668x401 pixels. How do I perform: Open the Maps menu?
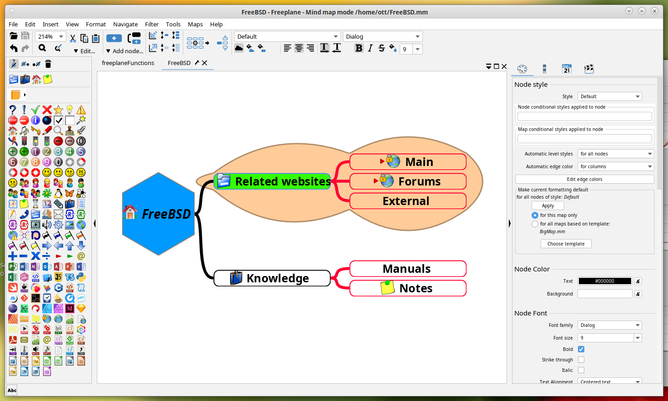coord(195,24)
